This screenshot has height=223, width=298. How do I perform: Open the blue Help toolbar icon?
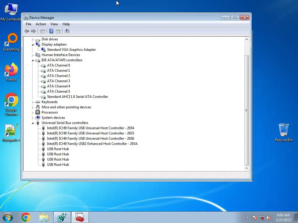(x=51, y=31)
